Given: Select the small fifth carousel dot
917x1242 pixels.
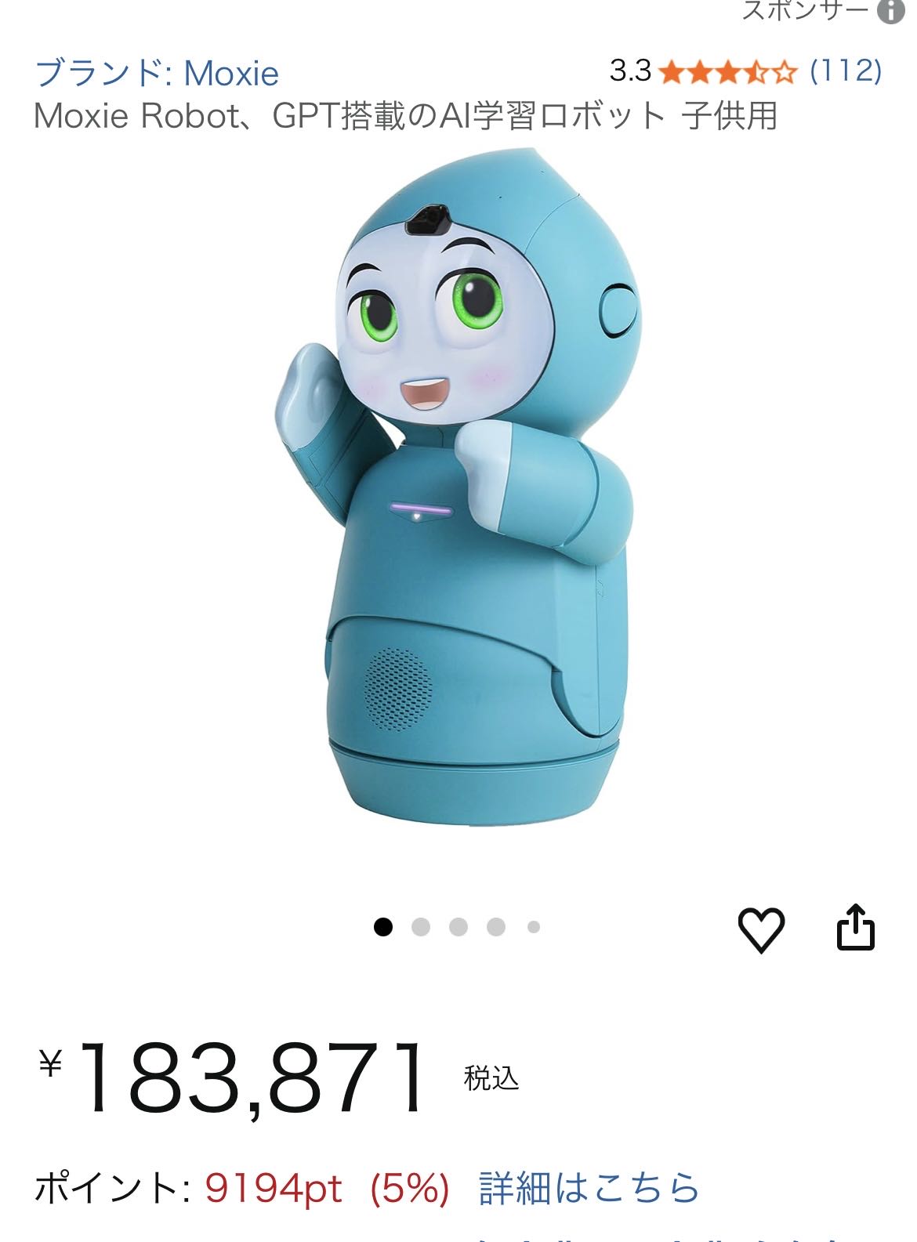Looking at the screenshot, I should (534, 927).
